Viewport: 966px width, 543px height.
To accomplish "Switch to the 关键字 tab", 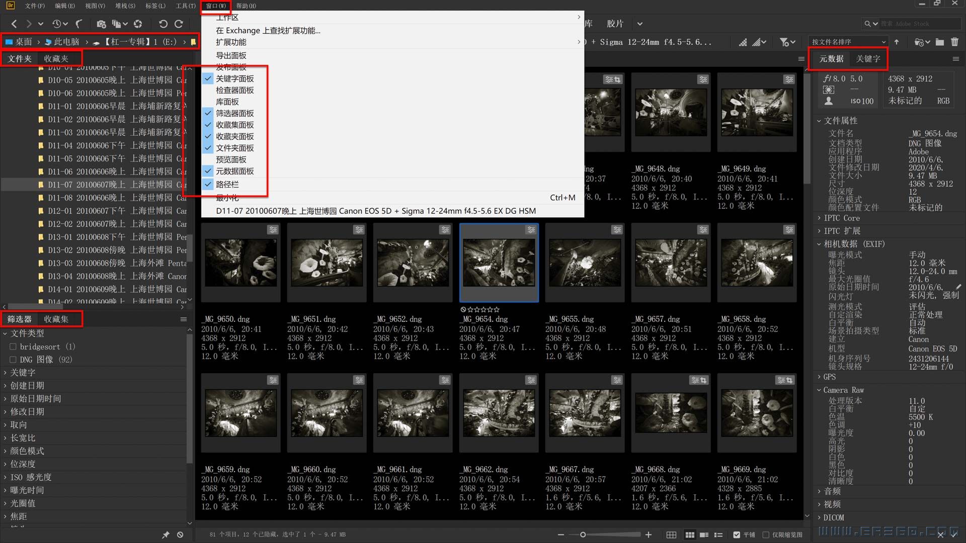I will pos(868,59).
